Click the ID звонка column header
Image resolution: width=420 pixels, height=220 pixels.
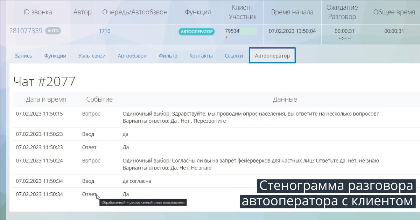pyautogui.click(x=37, y=12)
